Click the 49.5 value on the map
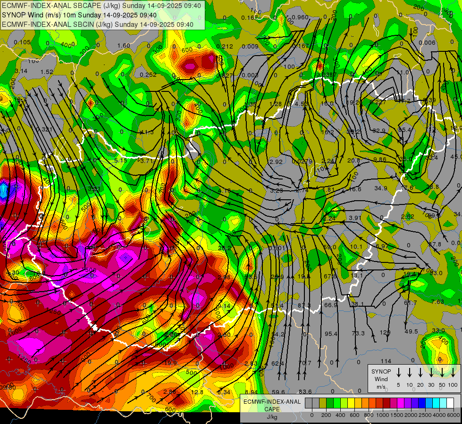 412,332
